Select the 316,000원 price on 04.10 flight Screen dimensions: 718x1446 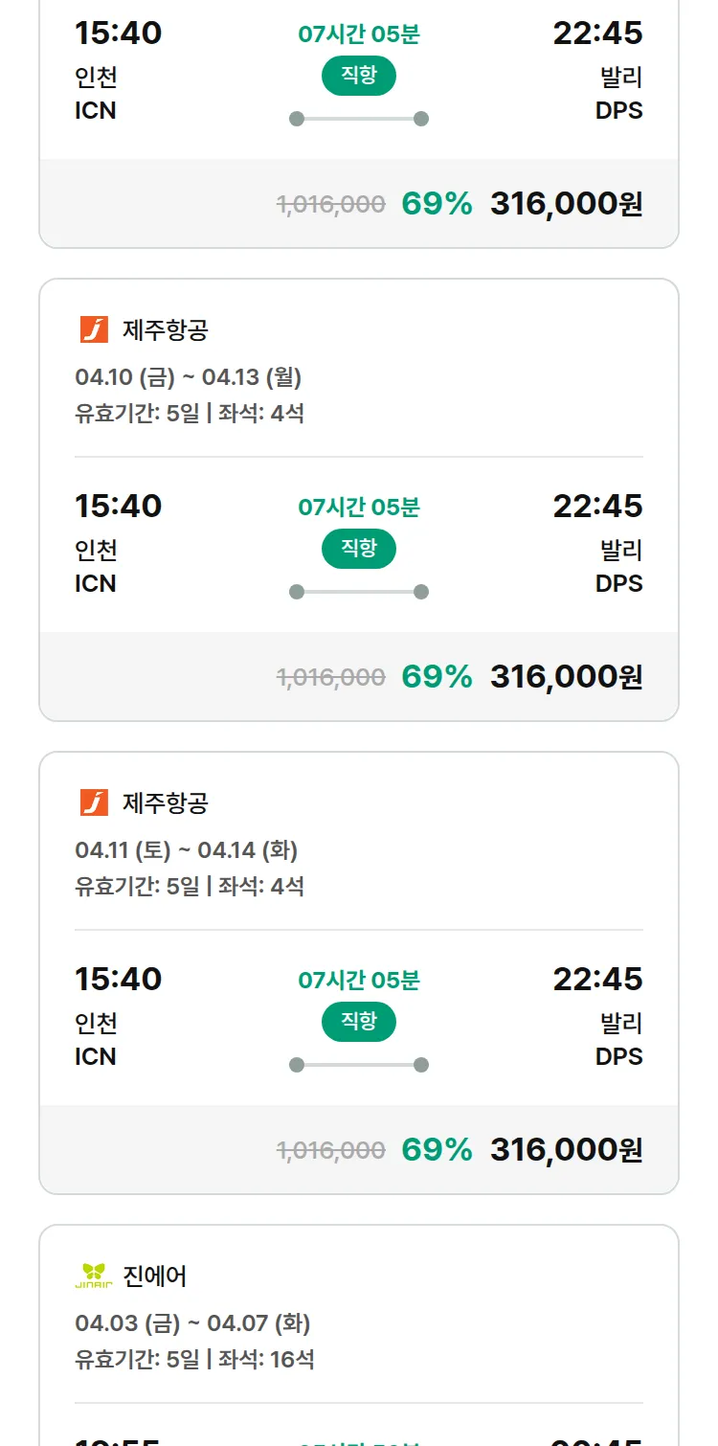click(566, 677)
